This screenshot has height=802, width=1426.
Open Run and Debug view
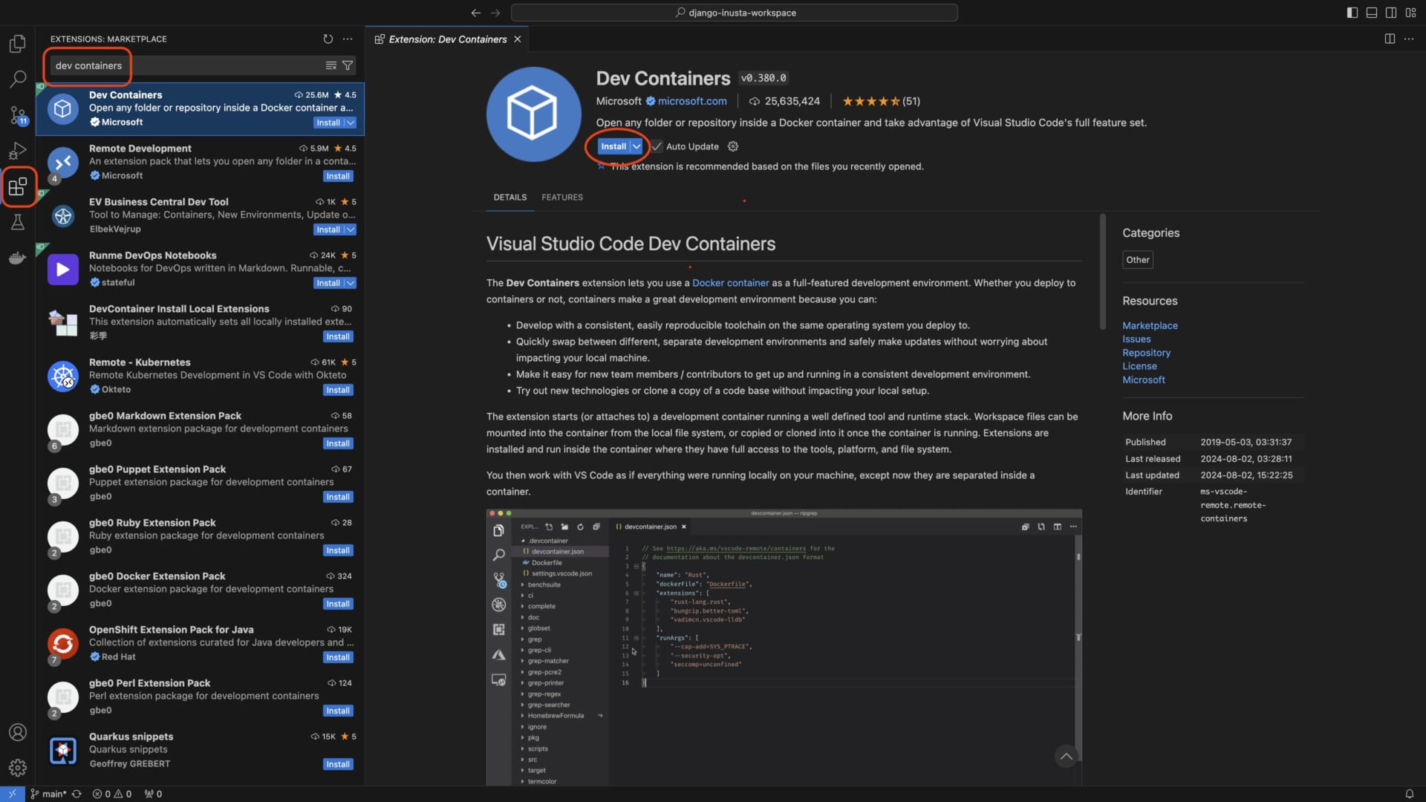pyautogui.click(x=18, y=151)
